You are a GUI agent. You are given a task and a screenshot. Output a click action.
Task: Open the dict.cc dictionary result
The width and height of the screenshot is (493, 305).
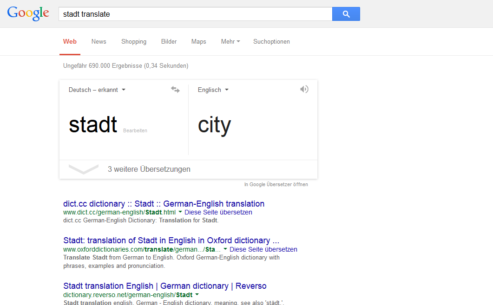click(164, 203)
